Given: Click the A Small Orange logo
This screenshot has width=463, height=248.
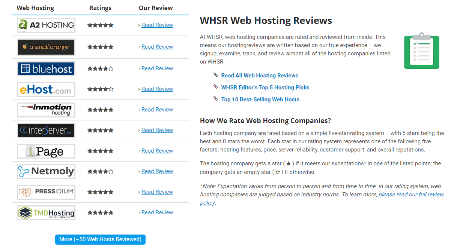Looking at the screenshot, I should tap(46, 47).
